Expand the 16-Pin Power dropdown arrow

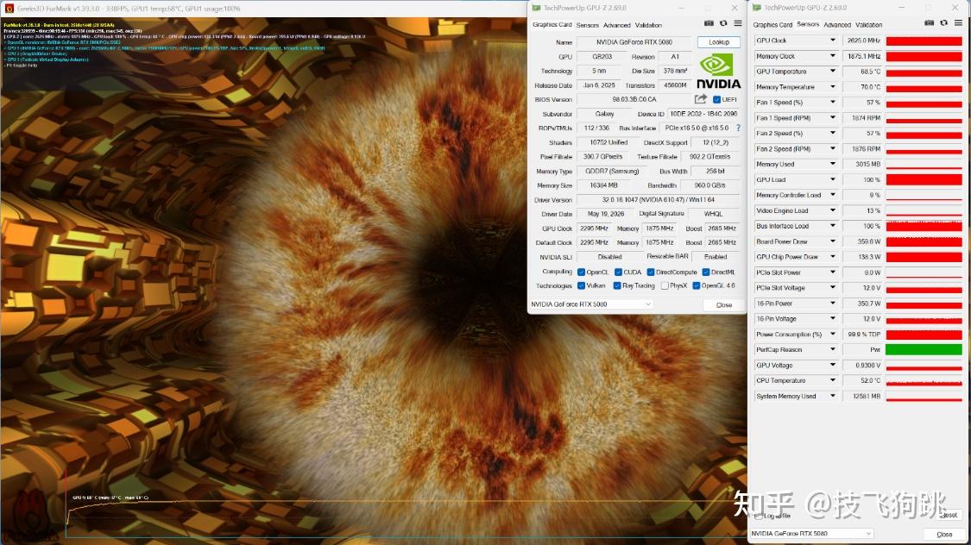(832, 304)
